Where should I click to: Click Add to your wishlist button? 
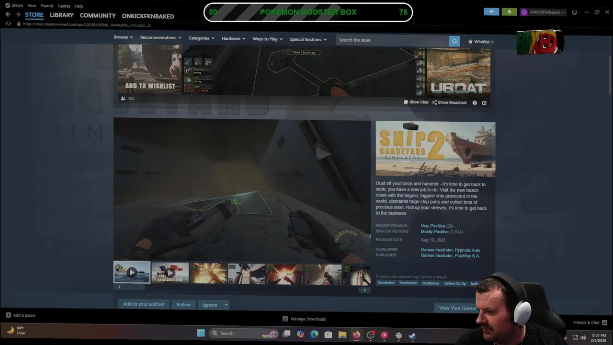tap(143, 304)
